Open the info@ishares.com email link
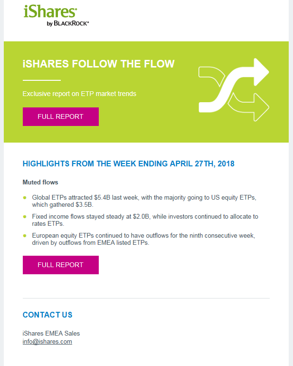The width and height of the screenshot is (293, 366). 47,341
